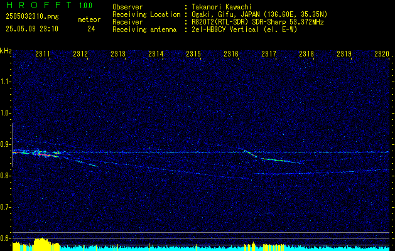The image size is (395, 251).
Task: Click the 2314 time axis marker
Action: coord(156,53)
